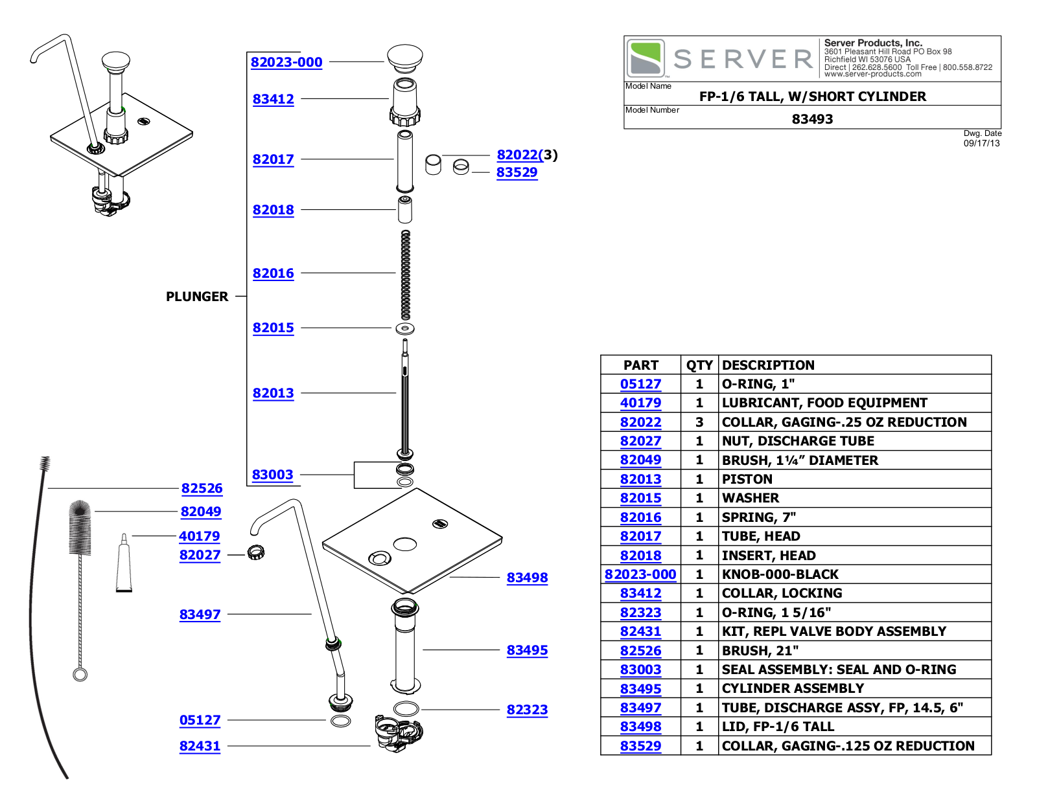
Task: Open table link 83498 LID, FP-1/6 TALL
Action: (641, 727)
